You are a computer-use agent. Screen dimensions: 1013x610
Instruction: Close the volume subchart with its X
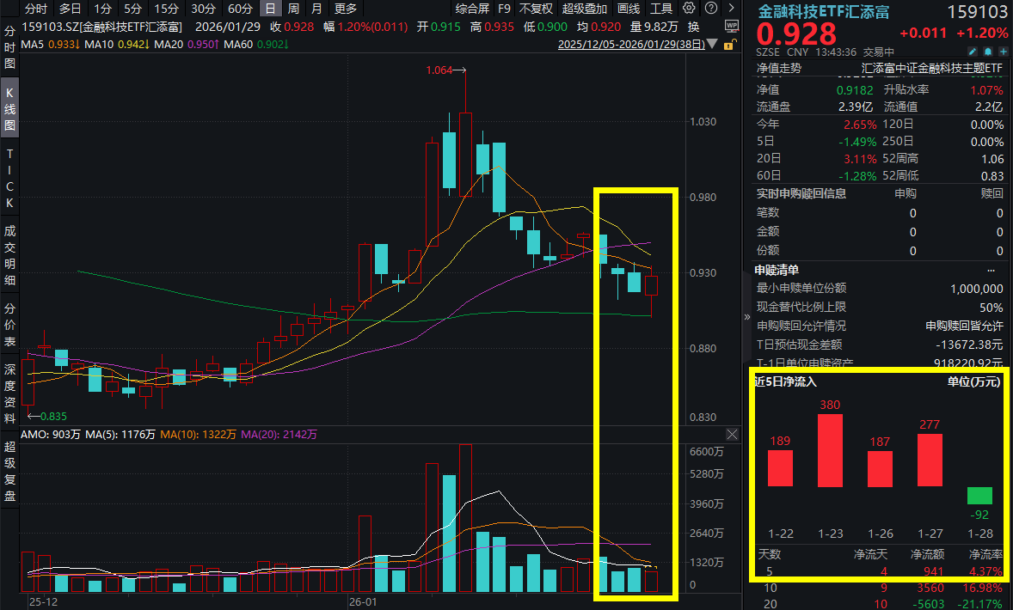[x=732, y=434]
